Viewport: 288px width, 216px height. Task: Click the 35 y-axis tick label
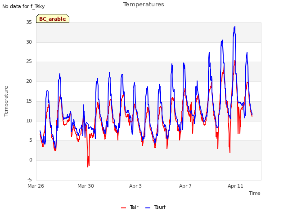coord(29,22)
